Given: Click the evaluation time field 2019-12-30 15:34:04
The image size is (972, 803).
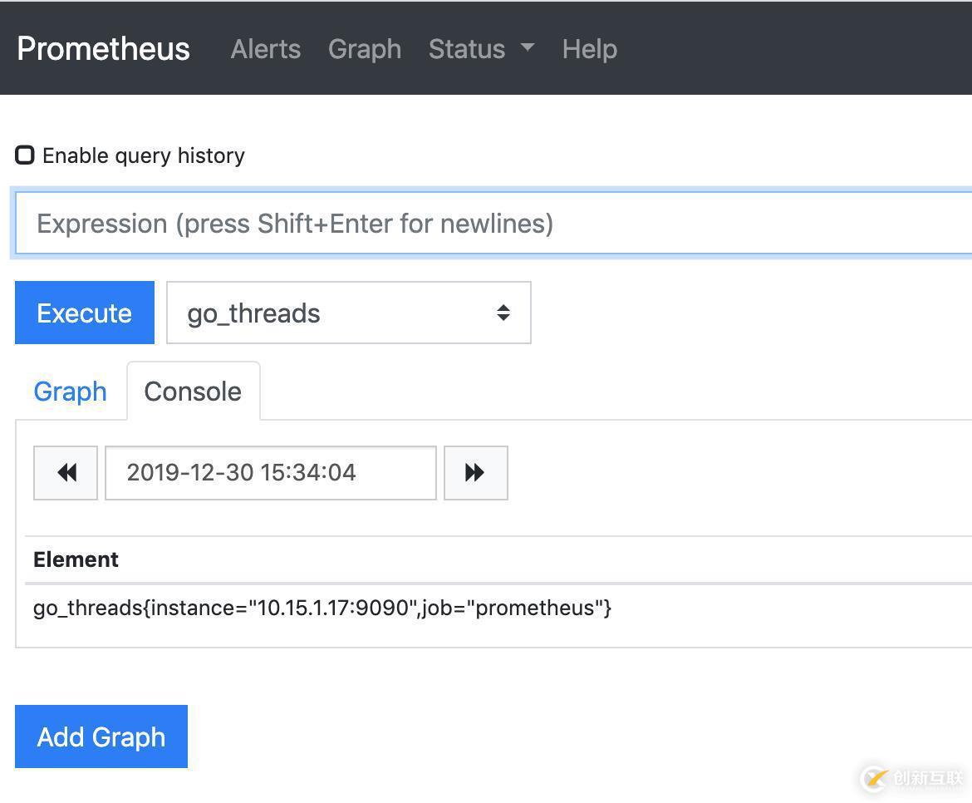Looking at the screenshot, I should coord(270,473).
